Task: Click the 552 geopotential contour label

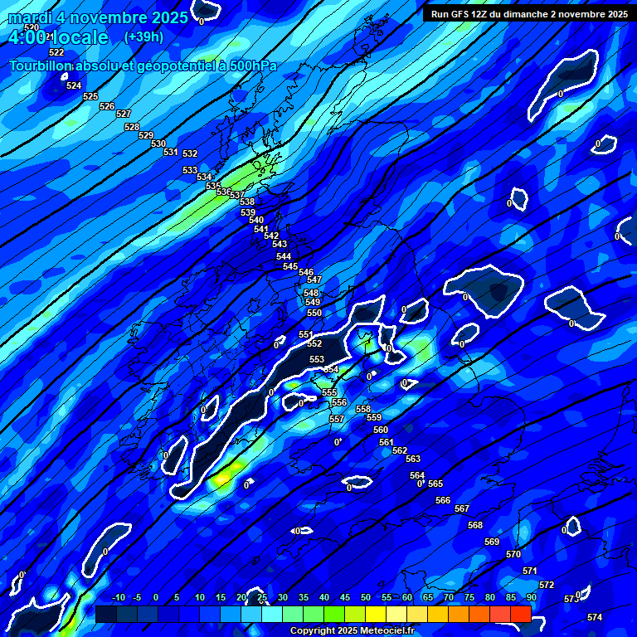Action: point(314,343)
